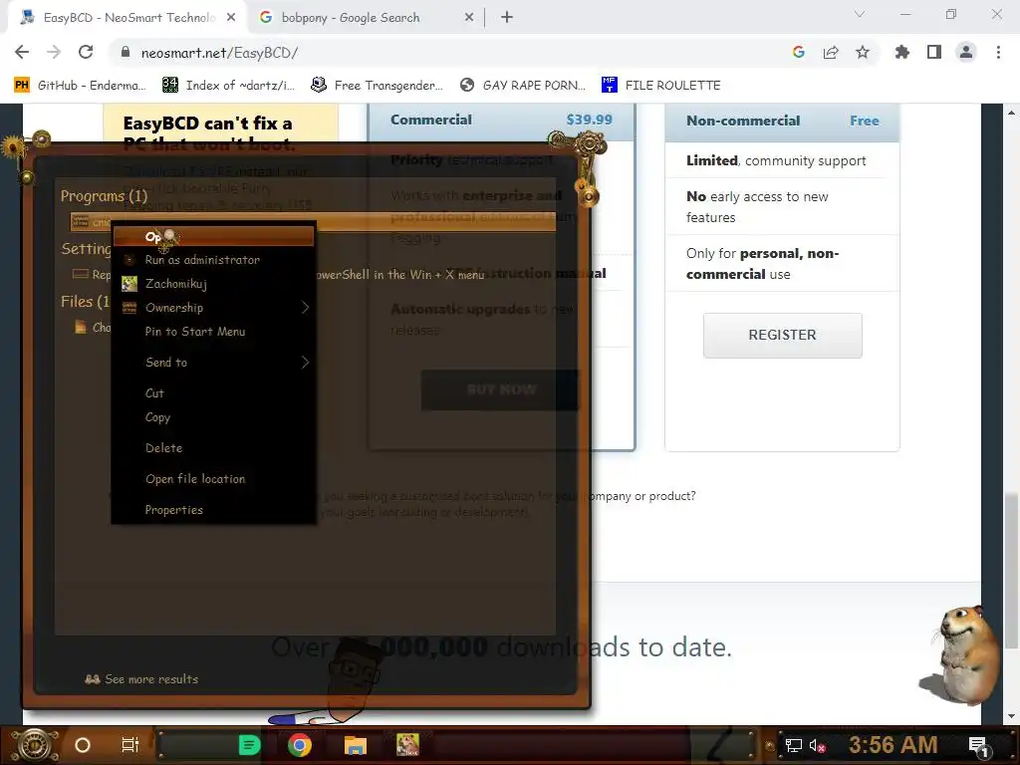Select Open file location

(x=213, y=479)
